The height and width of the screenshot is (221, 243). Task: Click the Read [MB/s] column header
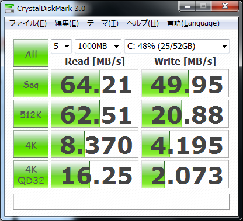95,62
